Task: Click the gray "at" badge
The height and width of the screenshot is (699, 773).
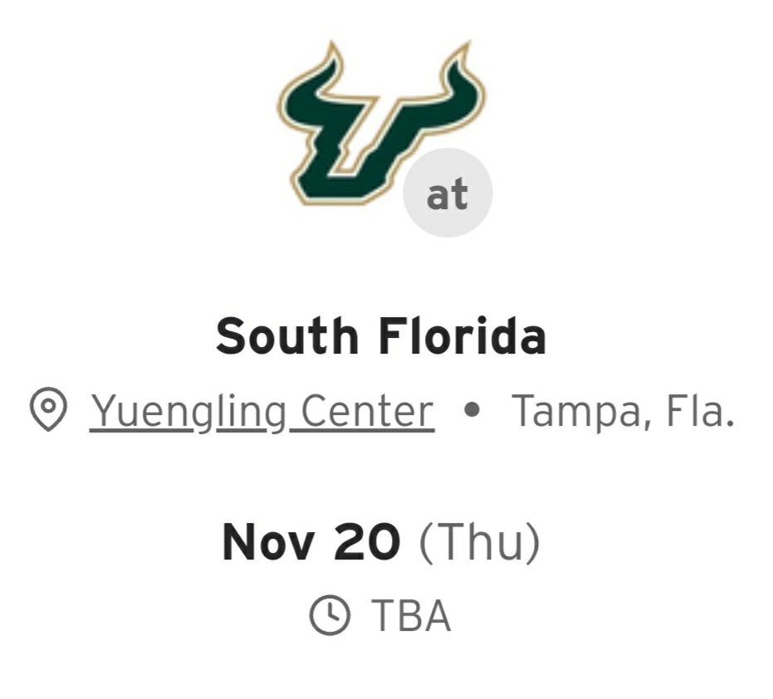Action: click(x=448, y=193)
